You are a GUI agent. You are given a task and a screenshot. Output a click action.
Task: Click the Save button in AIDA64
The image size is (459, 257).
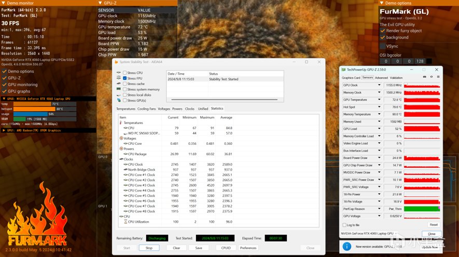tap(199, 248)
